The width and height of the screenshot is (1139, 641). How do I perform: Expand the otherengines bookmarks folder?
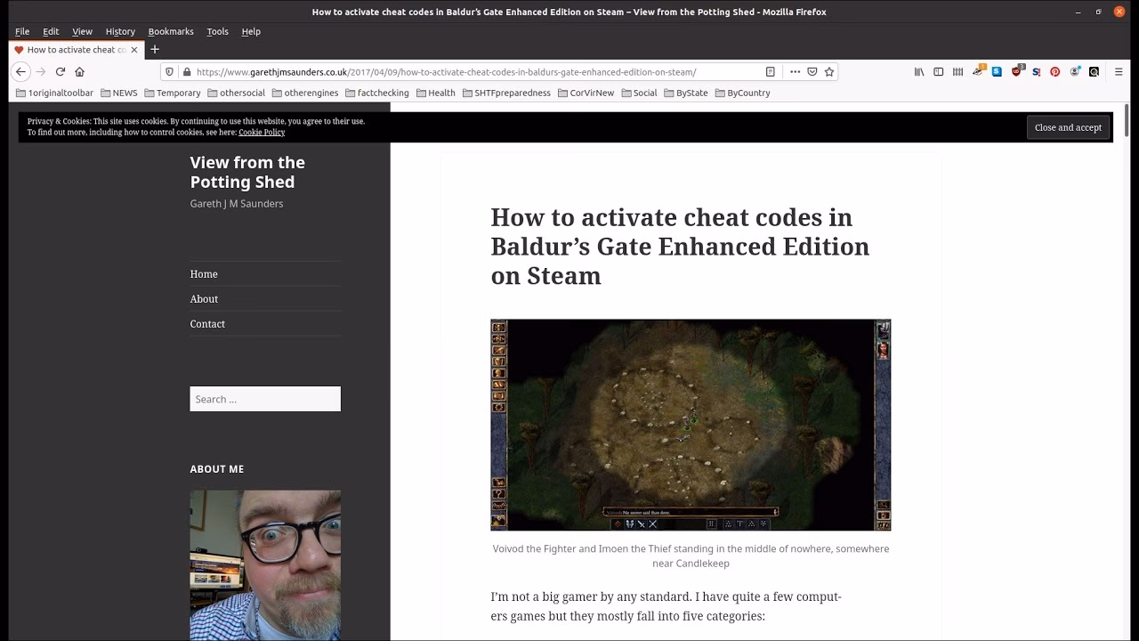coord(305,93)
